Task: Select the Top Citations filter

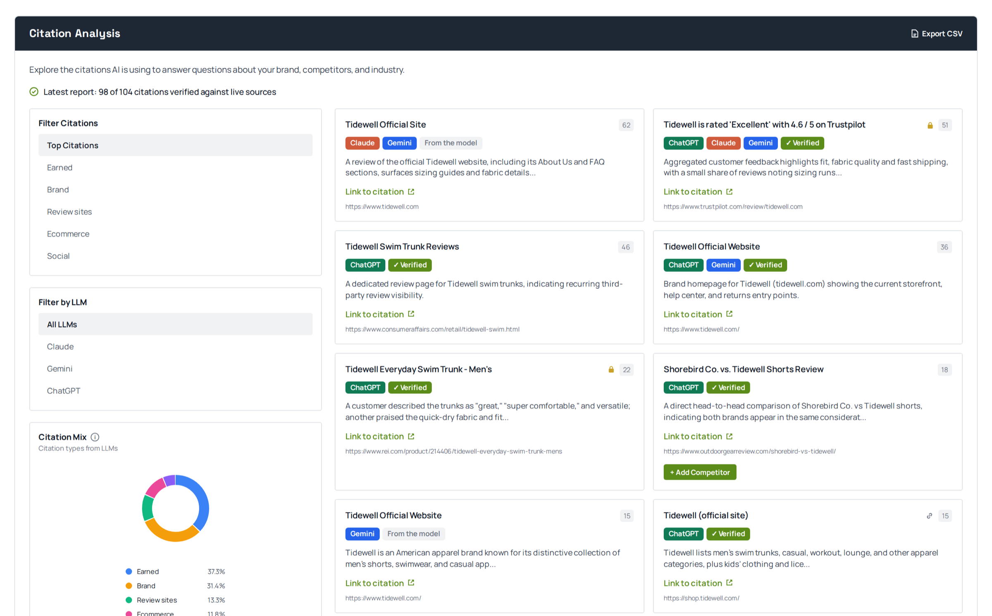Action: click(175, 145)
